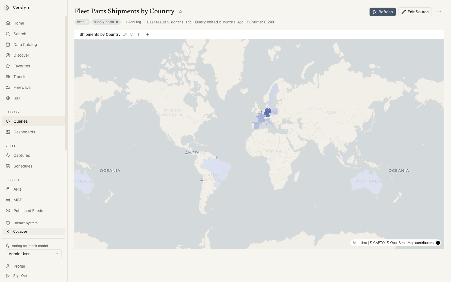Click Germany on the map
Image resolution: width=451 pixels, height=282 pixels.
(x=268, y=112)
